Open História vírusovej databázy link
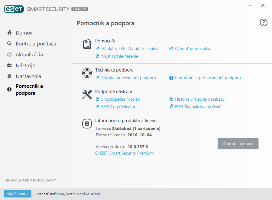This screenshot has width=272, height=200. 199,99
